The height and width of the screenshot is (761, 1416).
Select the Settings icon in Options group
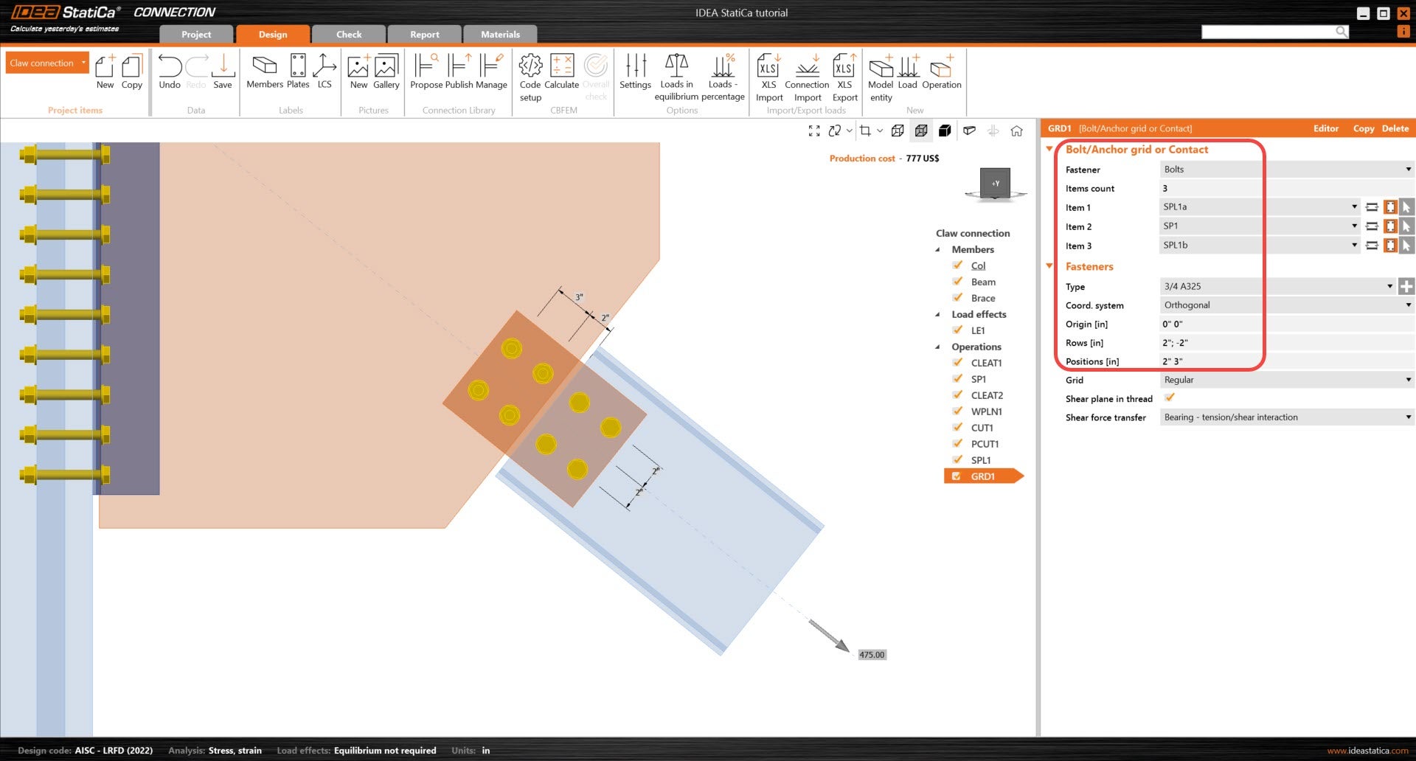pyautogui.click(x=635, y=74)
